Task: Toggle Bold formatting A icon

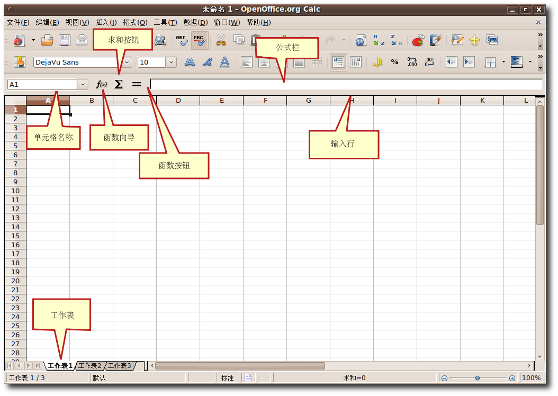Action: point(190,62)
